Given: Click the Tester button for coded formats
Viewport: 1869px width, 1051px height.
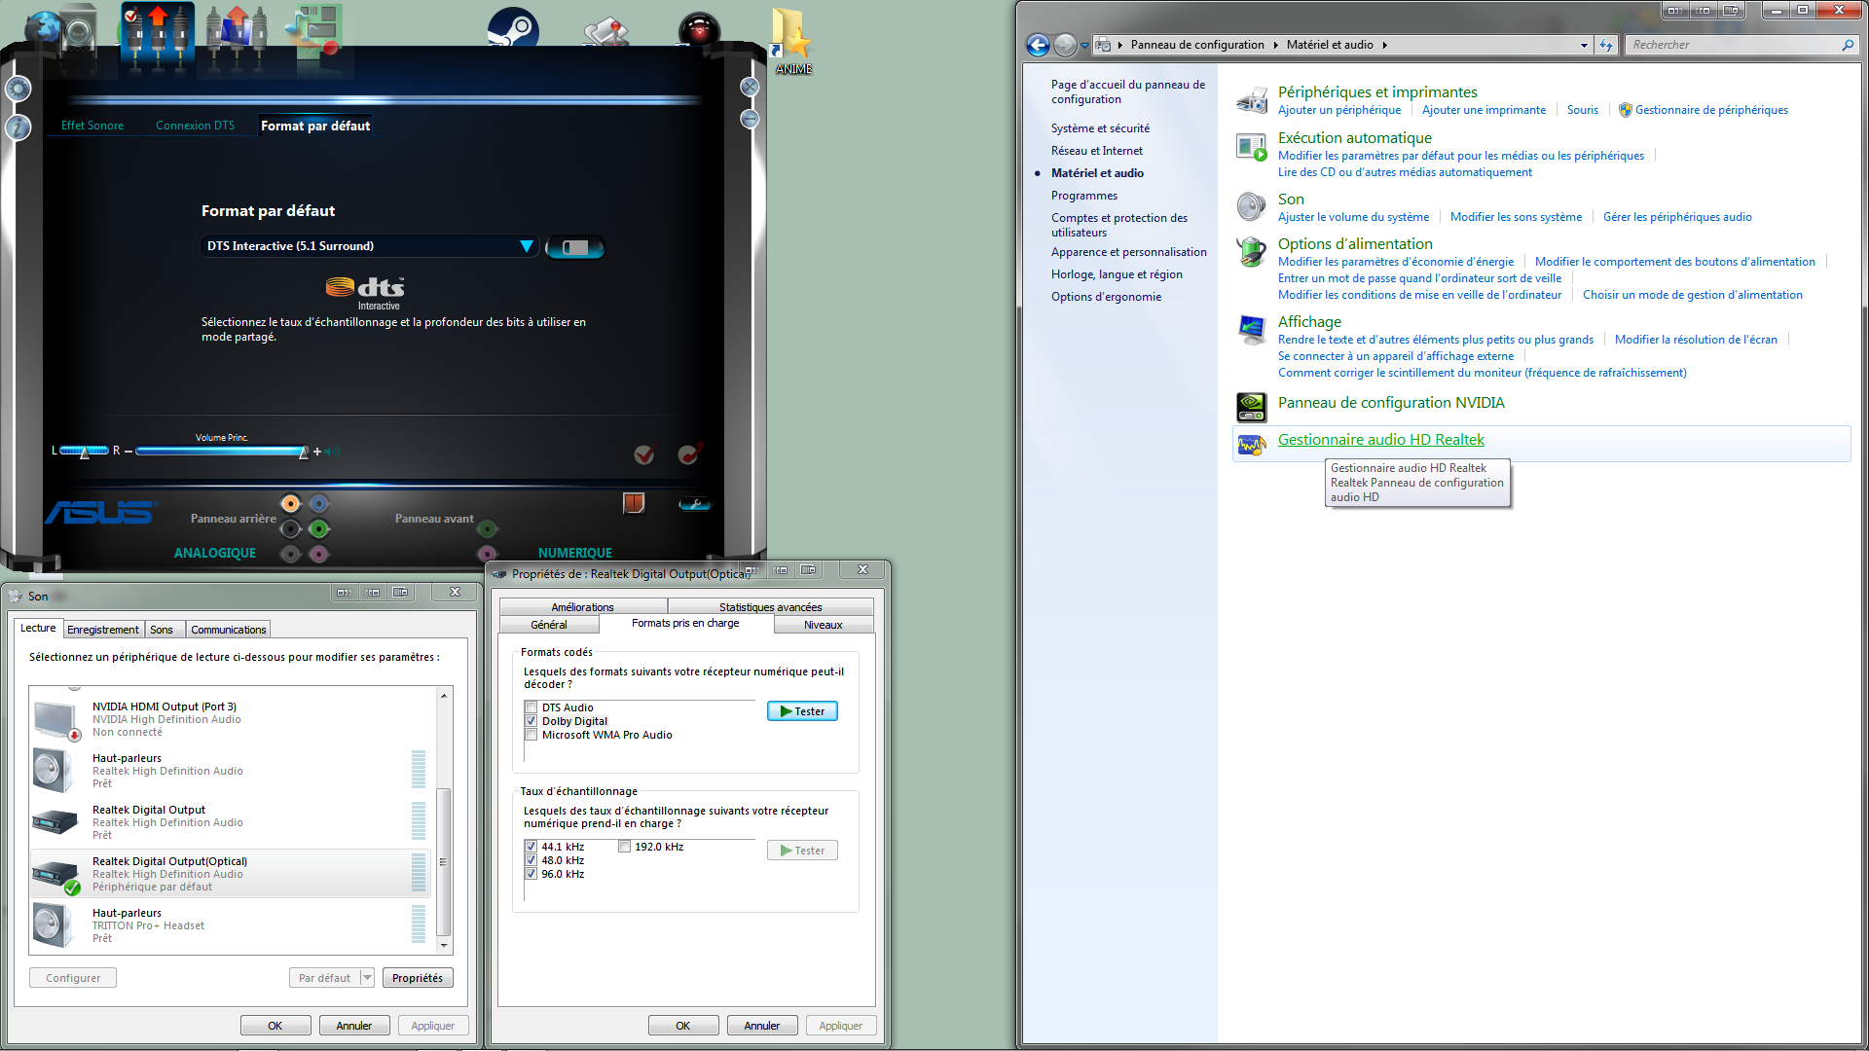Looking at the screenshot, I should 802,711.
